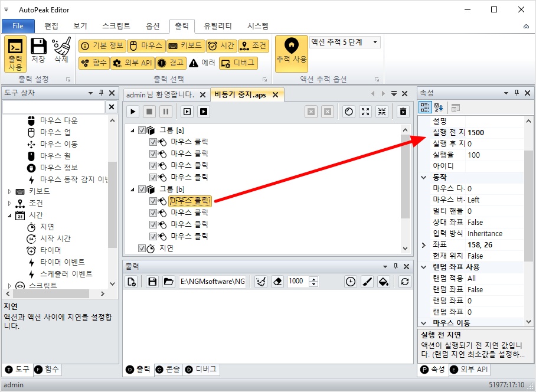
Task: Pause script with the pause button
Action: 166,112
